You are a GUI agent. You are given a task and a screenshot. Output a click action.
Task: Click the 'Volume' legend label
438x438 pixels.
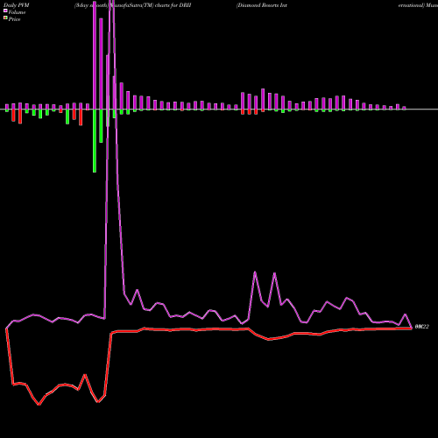pos(17,12)
